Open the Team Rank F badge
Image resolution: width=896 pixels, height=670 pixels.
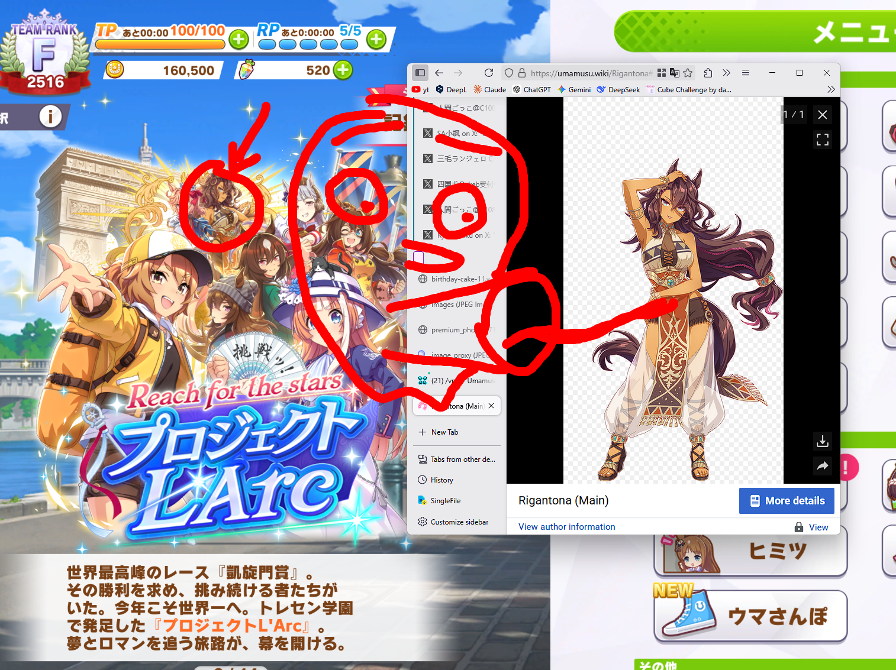pyautogui.click(x=45, y=53)
